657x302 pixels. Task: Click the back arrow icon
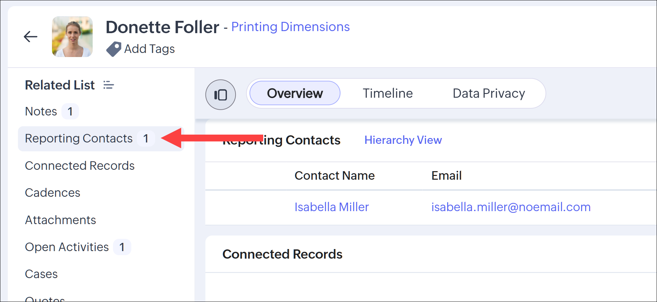pyautogui.click(x=30, y=37)
